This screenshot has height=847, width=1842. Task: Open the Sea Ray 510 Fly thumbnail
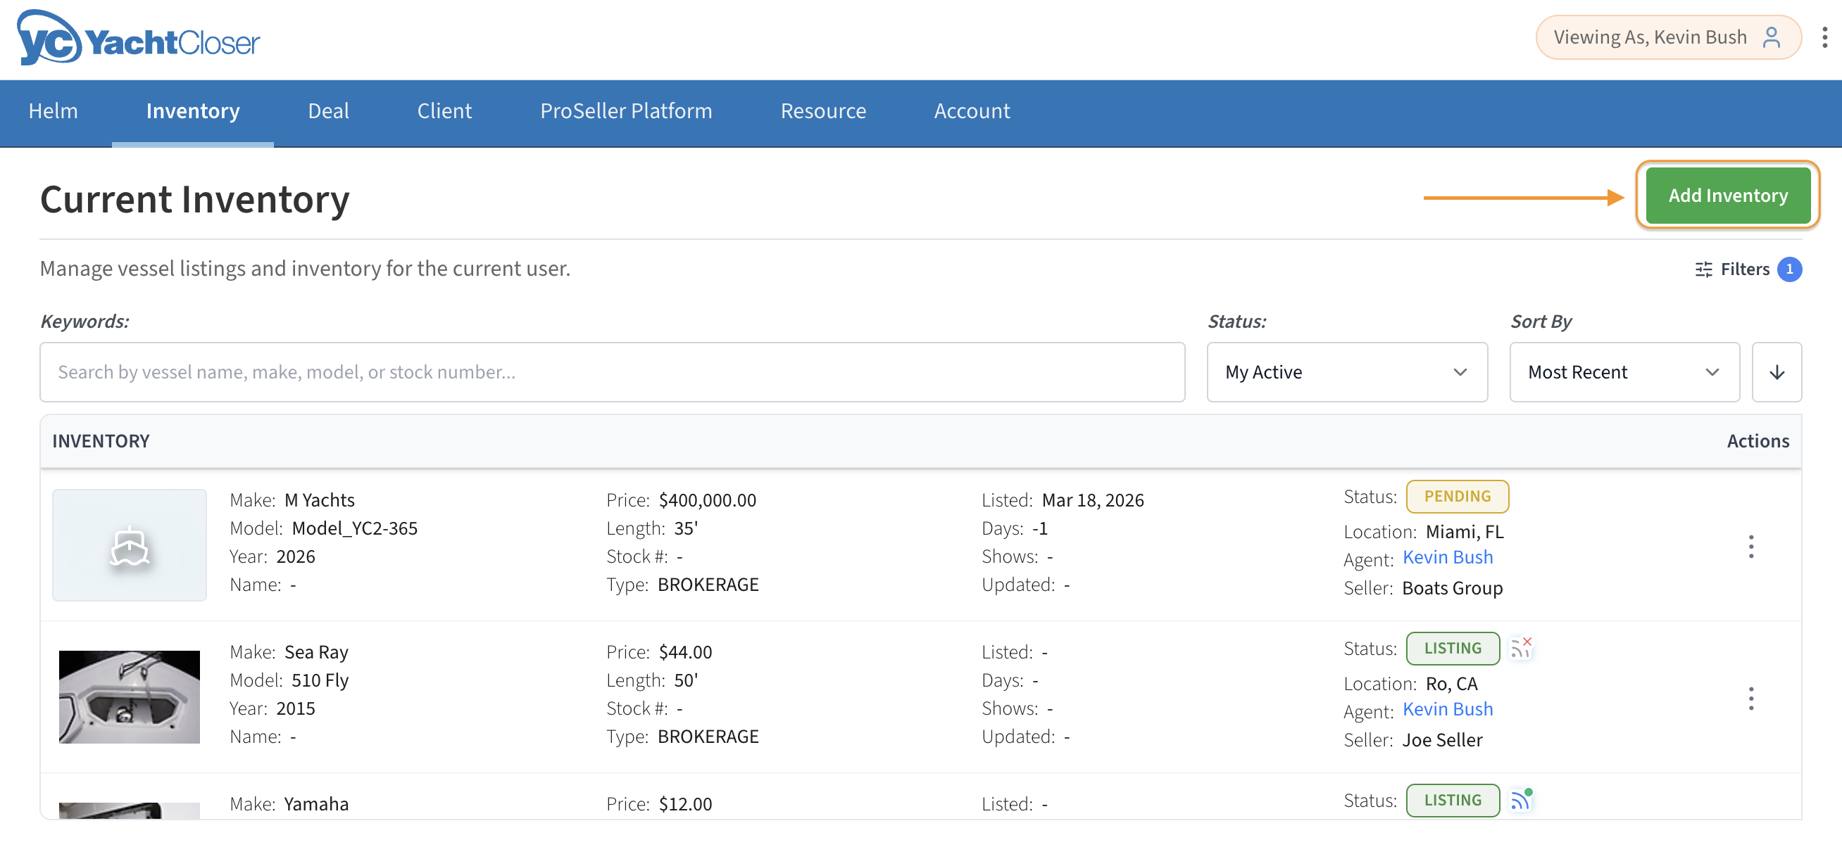(130, 696)
